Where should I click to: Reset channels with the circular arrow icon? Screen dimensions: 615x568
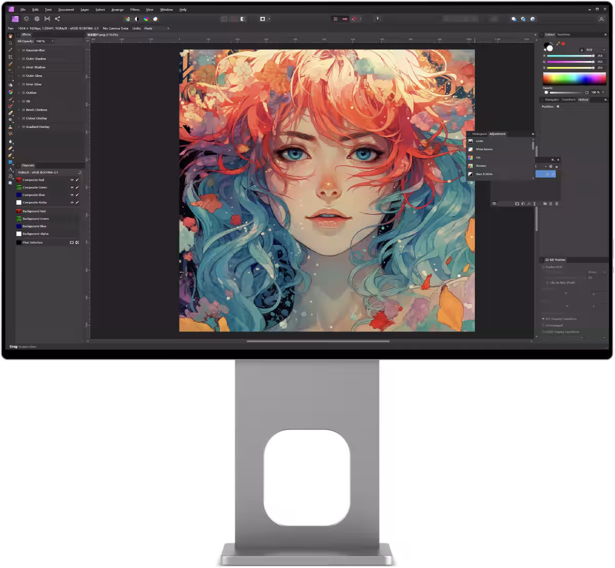pyautogui.click(x=79, y=172)
